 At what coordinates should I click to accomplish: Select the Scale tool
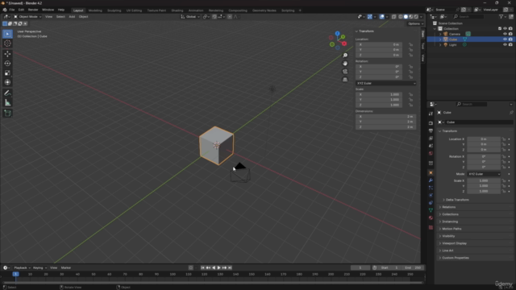7,73
